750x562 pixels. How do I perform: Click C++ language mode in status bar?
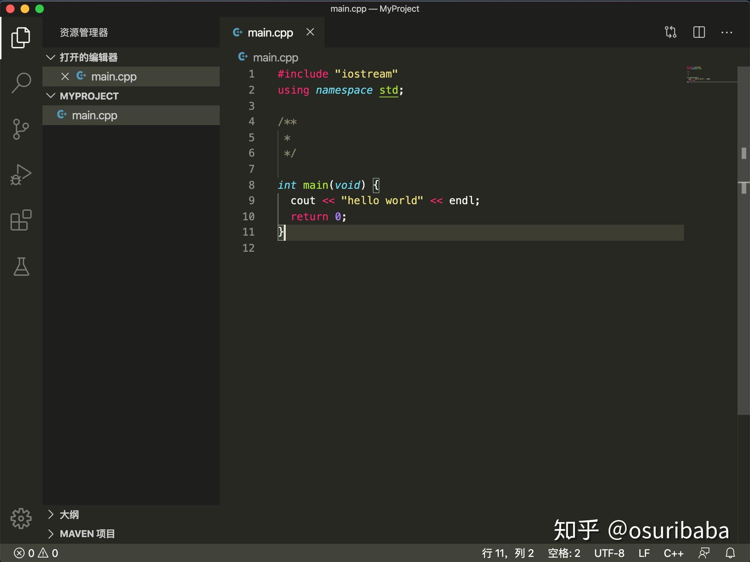click(673, 553)
